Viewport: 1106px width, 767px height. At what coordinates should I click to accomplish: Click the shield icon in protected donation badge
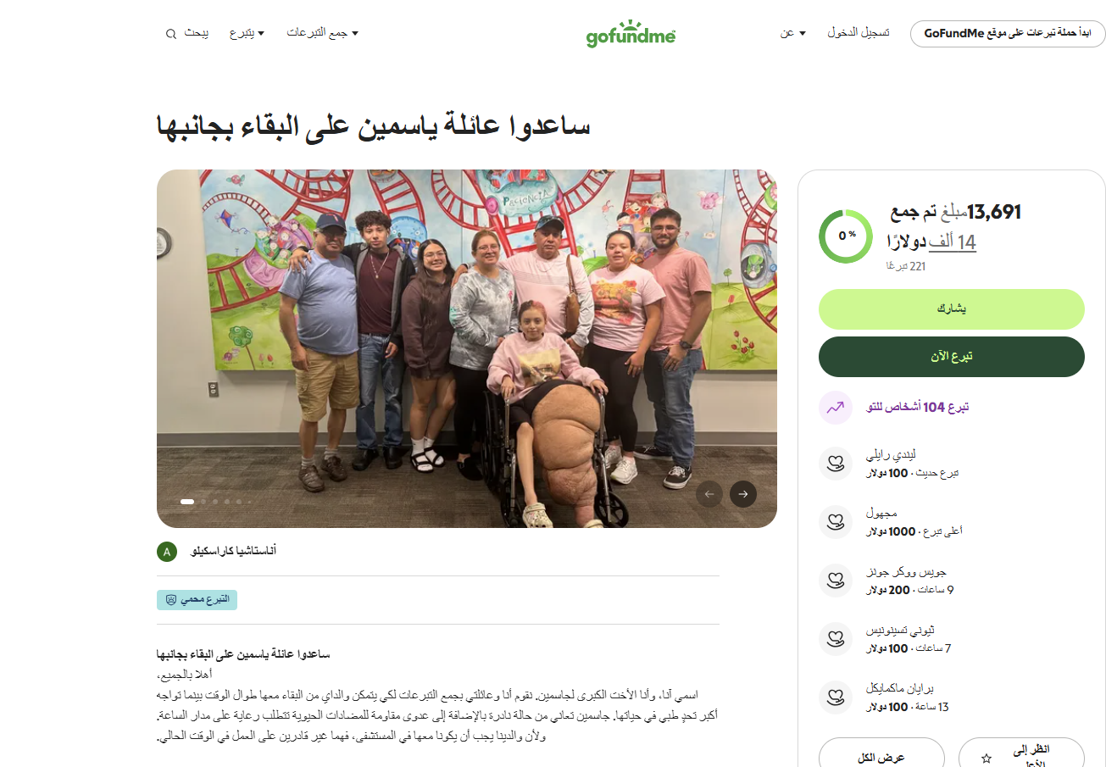click(171, 600)
